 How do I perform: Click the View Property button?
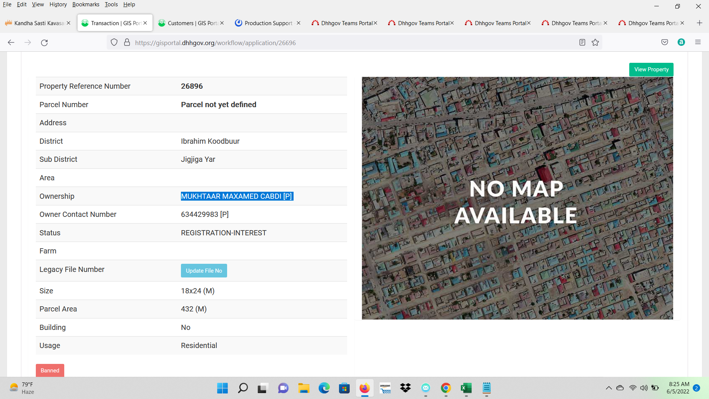[651, 69]
